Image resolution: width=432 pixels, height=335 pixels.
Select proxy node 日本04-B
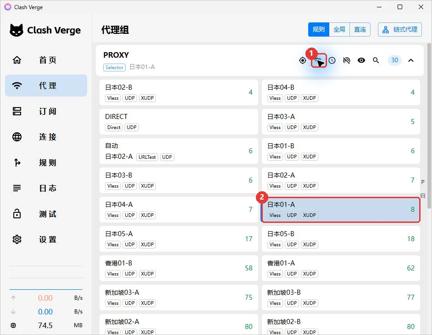click(x=341, y=92)
